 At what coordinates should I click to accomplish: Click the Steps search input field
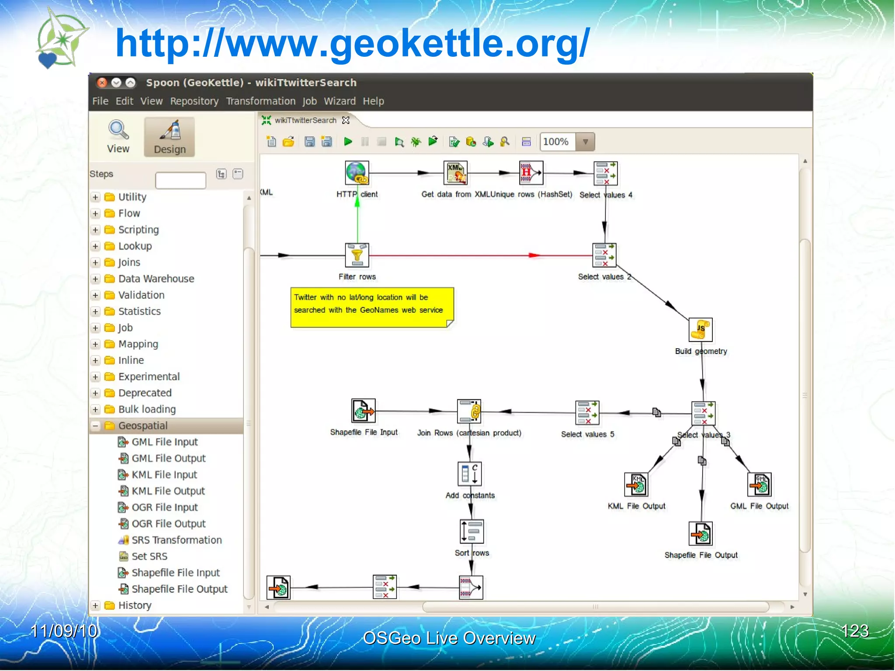click(180, 180)
